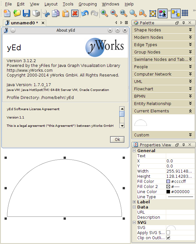
Task: Edit the Line Type property value
Action: coord(180,197)
